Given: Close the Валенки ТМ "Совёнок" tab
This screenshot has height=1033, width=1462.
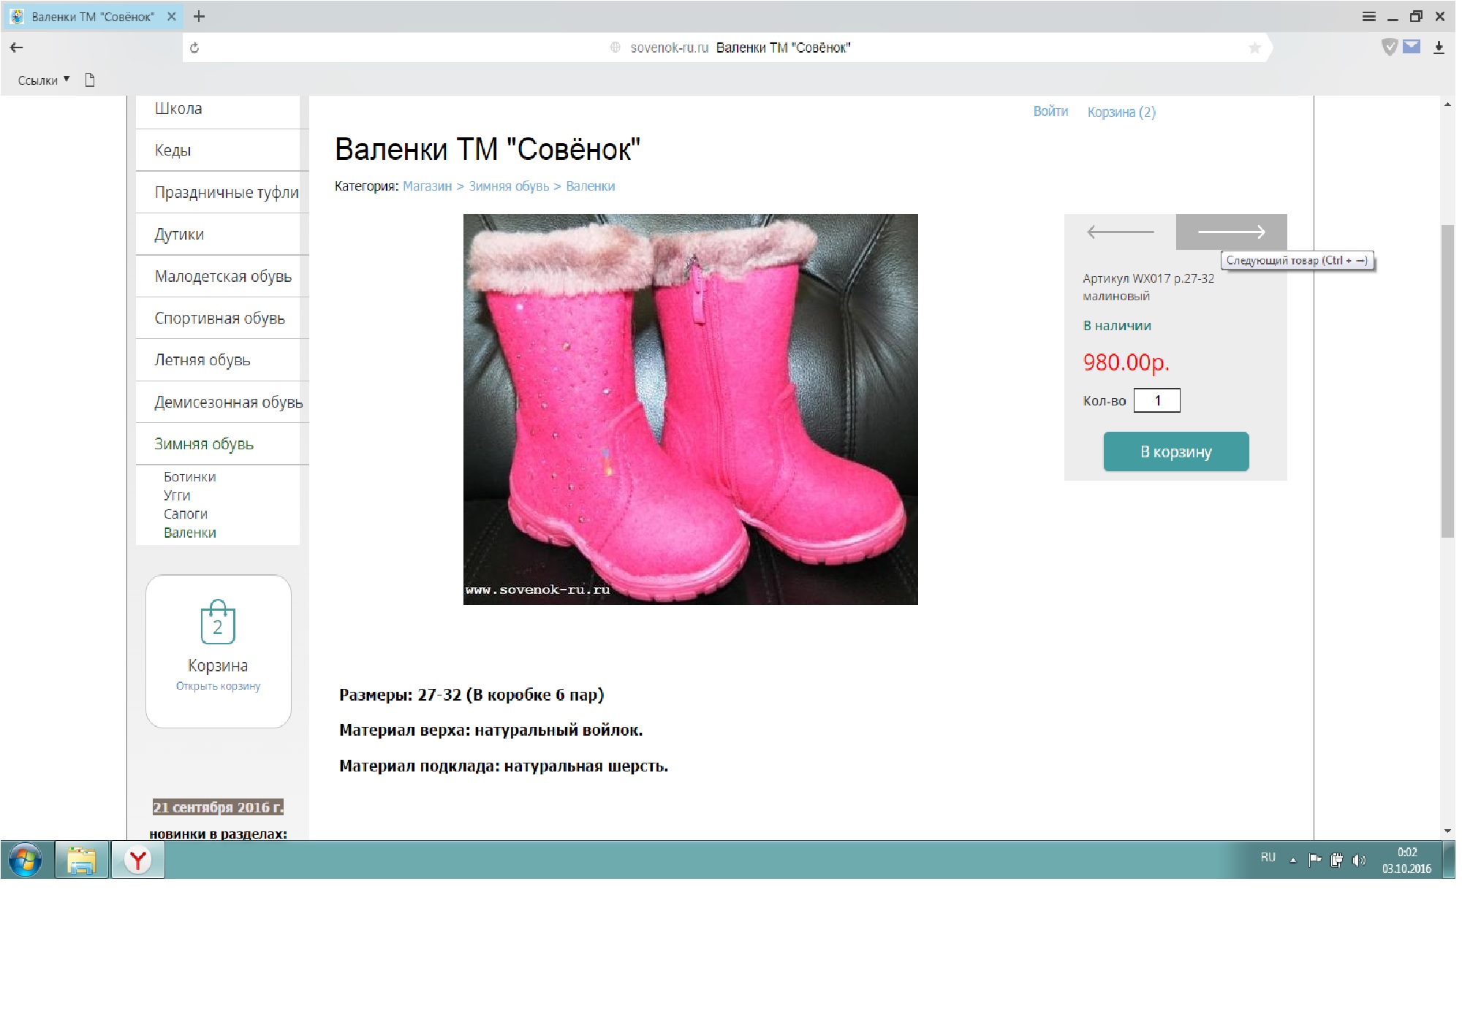Looking at the screenshot, I should coord(172,16).
